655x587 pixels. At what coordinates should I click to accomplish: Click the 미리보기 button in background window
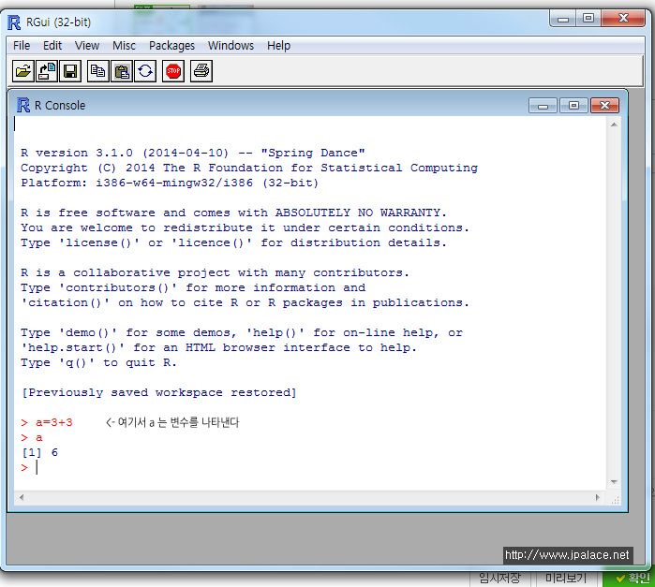point(565,579)
